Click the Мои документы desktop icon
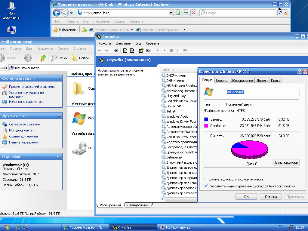Image resolution: width=308 pixels, height=231 pixels. coord(12,11)
